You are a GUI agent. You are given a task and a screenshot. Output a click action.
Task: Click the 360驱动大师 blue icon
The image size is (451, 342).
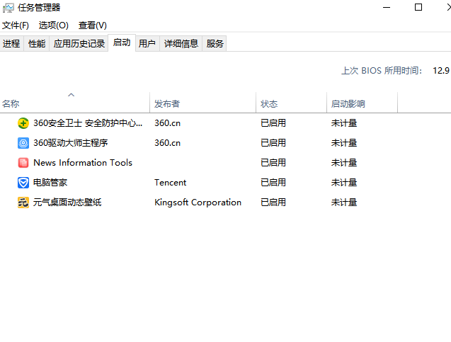click(x=23, y=143)
